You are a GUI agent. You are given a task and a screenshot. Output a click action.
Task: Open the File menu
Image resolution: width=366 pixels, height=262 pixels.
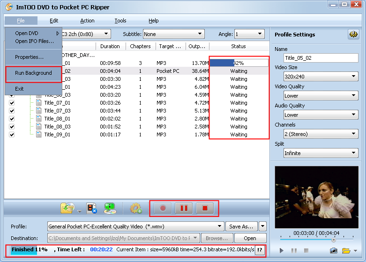click(21, 21)
